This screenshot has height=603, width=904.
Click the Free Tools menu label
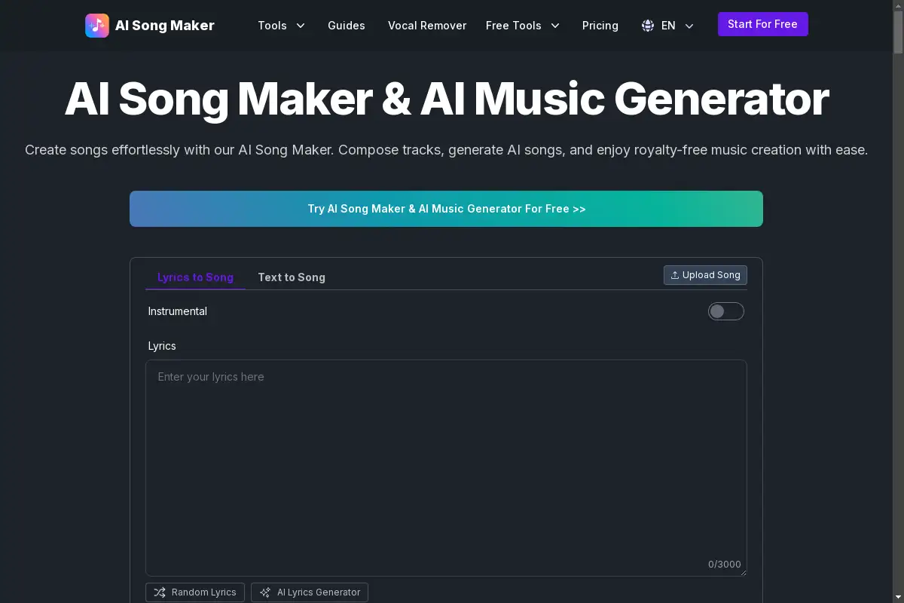pos(514,26)
